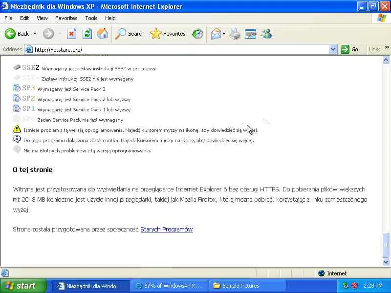The image size is (391, 293).
Task: Click the blue info note bubble icon
Action: tap(17, 139)
